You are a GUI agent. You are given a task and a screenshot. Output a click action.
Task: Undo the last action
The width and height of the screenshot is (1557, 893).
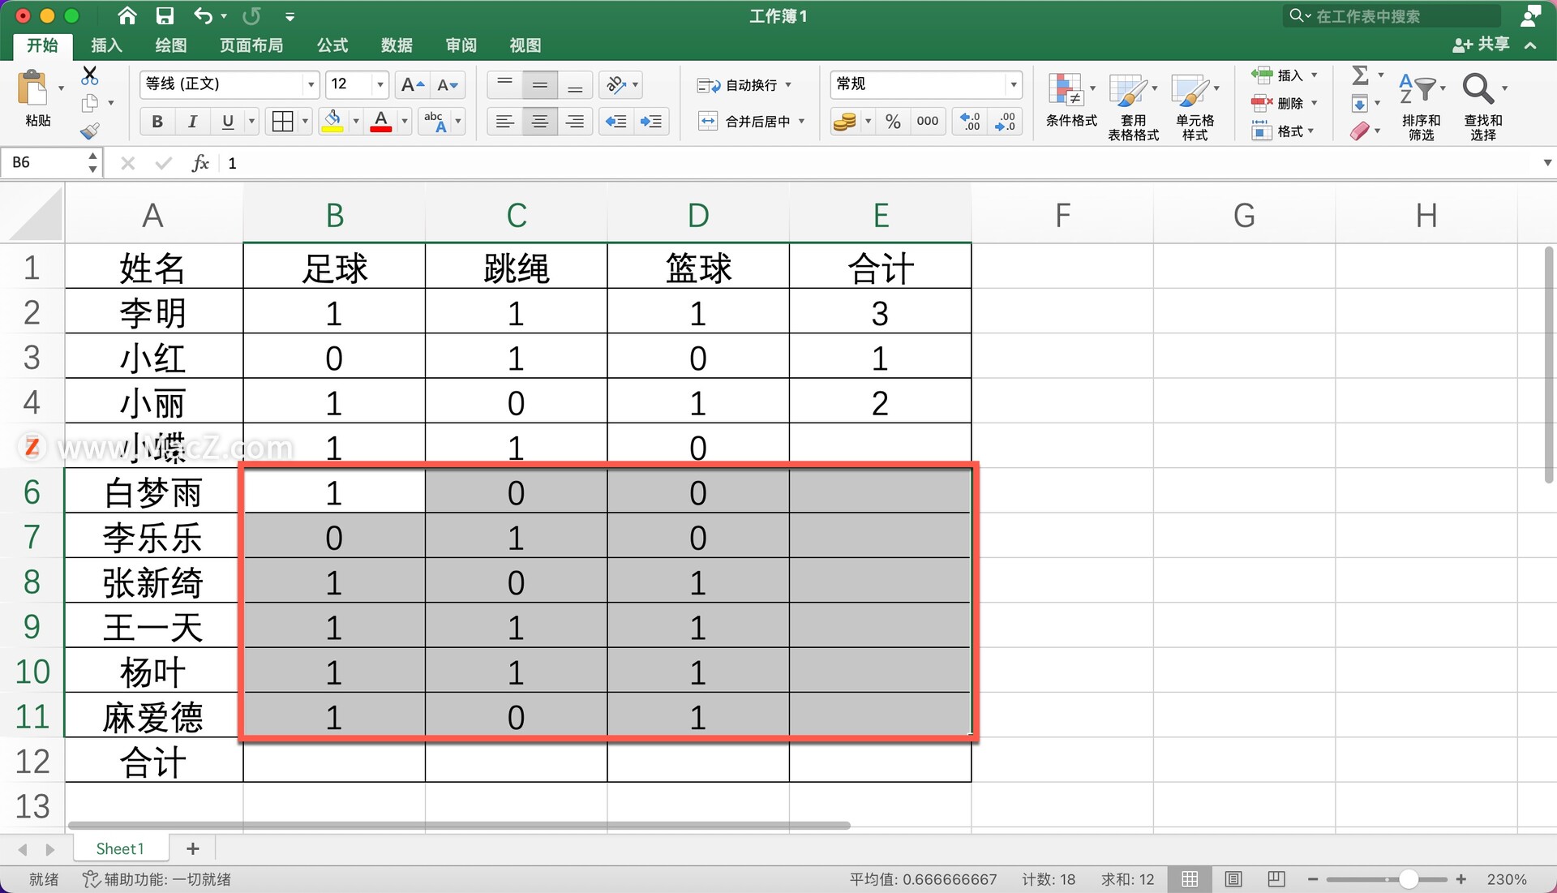[x=203, y=15]
